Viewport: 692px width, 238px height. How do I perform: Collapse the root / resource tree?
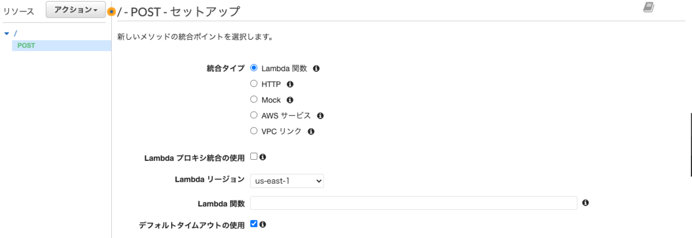click(6, 34)
